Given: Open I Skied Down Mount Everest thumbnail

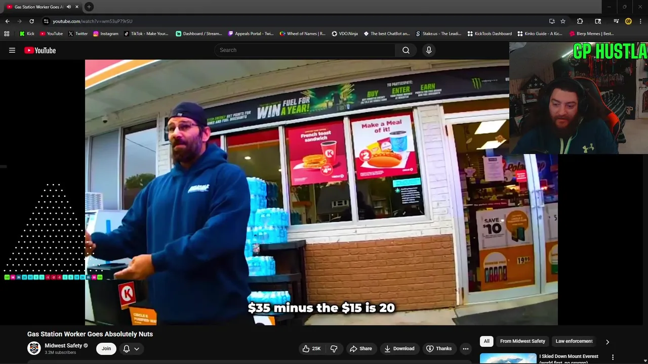Looking at the screenshot, I should (508, 358).
